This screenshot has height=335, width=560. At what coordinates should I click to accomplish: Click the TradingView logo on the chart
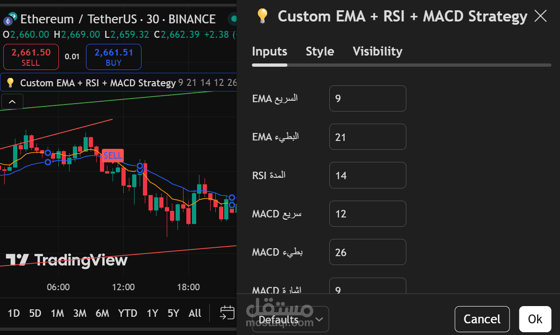[x=67, y=260]
